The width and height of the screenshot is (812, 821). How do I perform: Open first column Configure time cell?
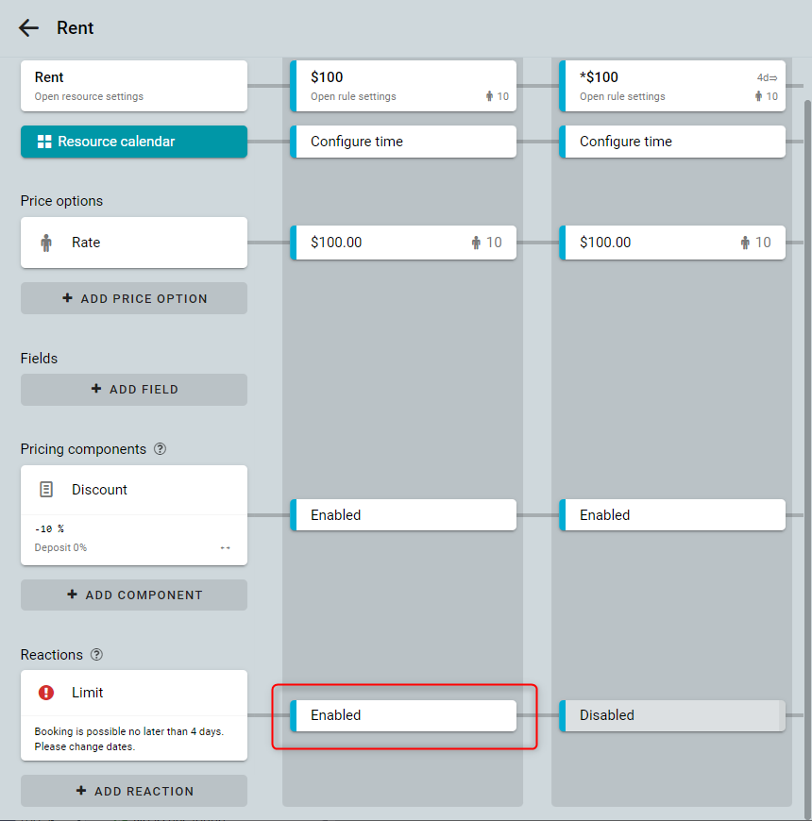(x=404, y=142)
